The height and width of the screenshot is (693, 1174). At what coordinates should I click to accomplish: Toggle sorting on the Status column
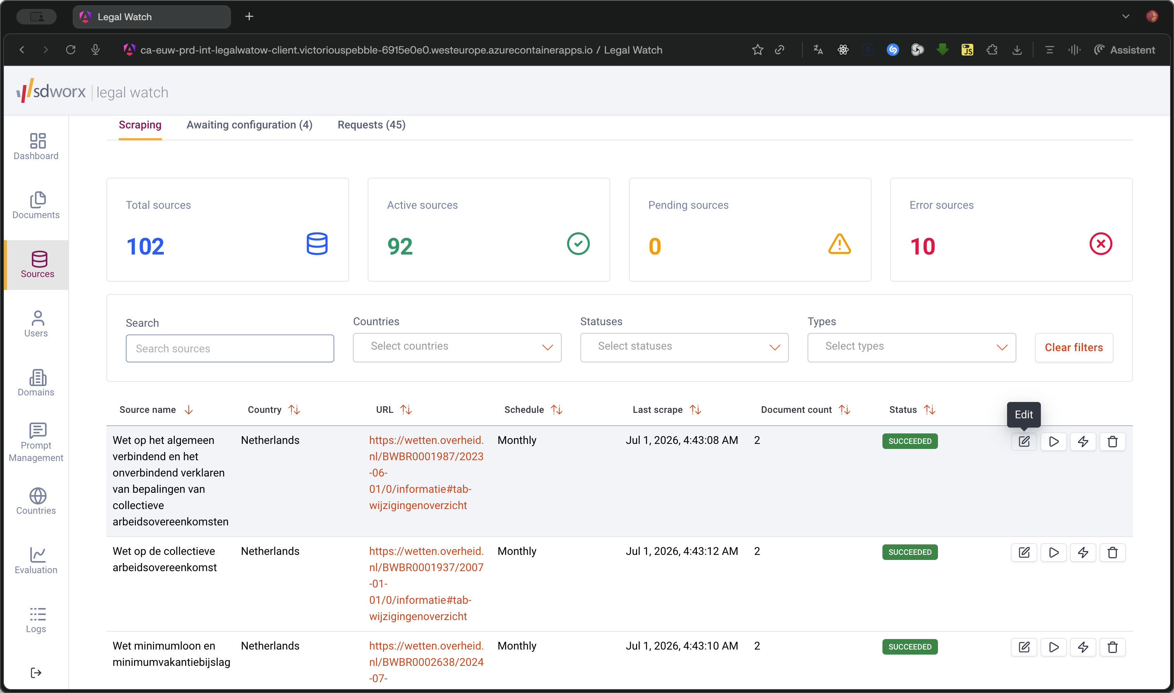912,409
